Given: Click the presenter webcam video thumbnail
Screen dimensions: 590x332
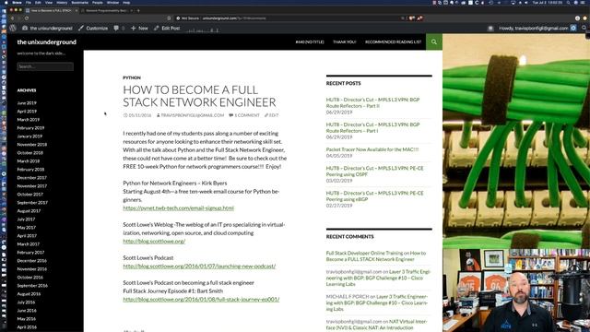Looking at the screenshot, I should [516, 290].
